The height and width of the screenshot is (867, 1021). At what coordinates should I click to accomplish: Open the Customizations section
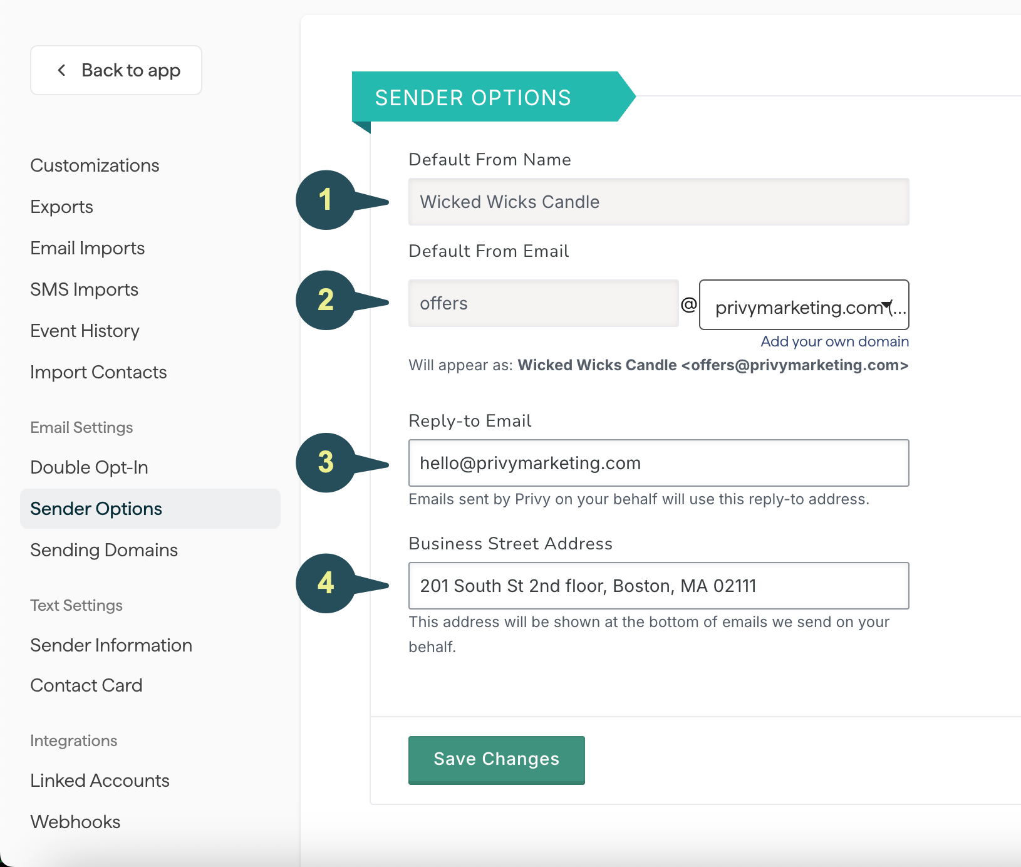pos(94,165)
